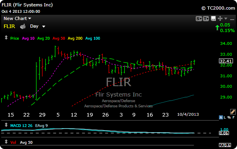Screen dimensions: 237x149
Task: Minimize the chart panel with dash icon
Action: click(232, 20)
